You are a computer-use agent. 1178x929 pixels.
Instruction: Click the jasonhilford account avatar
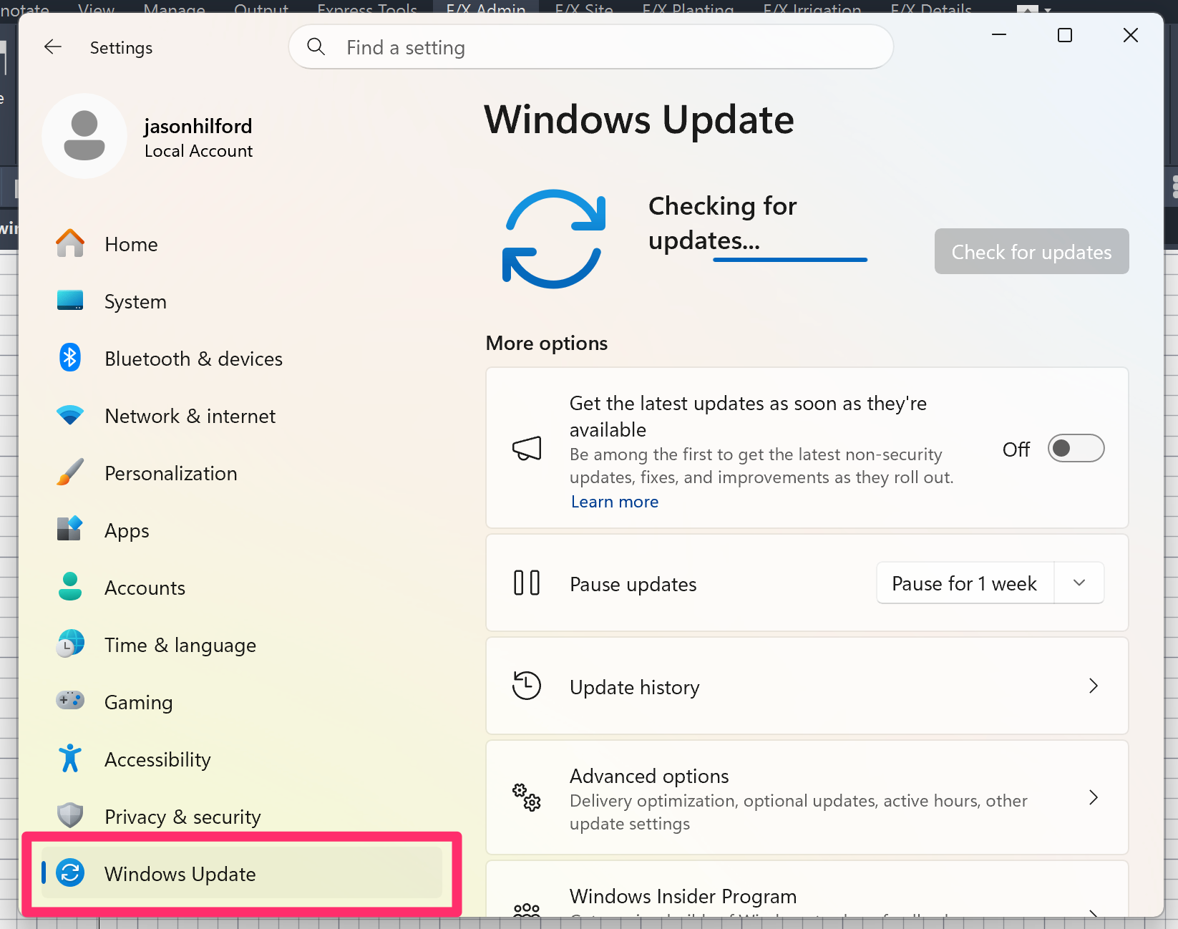coord(84,136)
